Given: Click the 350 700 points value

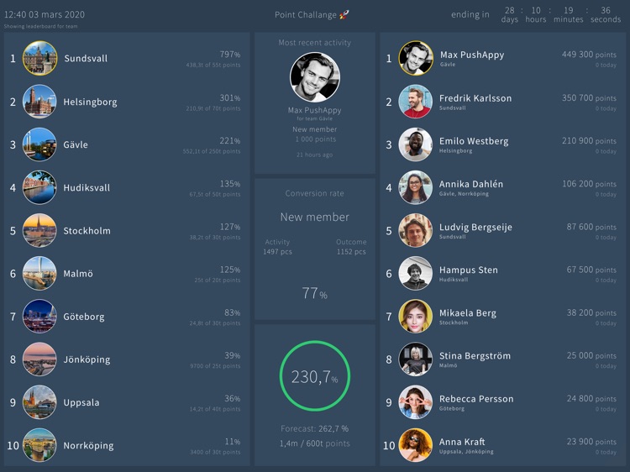Looking at the screenshot, I should (589, 98).
